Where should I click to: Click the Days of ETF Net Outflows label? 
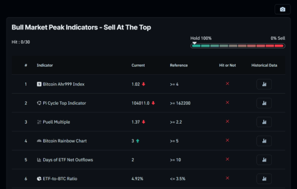coord(68,160)
